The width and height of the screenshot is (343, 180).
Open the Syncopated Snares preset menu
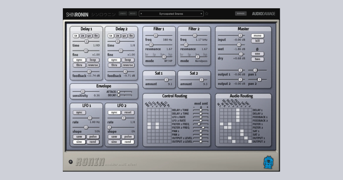(x=171, y=14)
